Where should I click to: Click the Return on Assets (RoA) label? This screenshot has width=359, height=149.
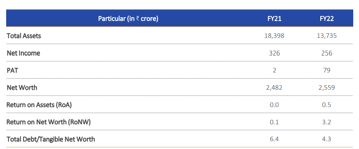tap(39, 105)
